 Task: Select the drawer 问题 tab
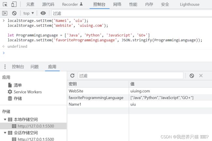click(x=35, y=67)
